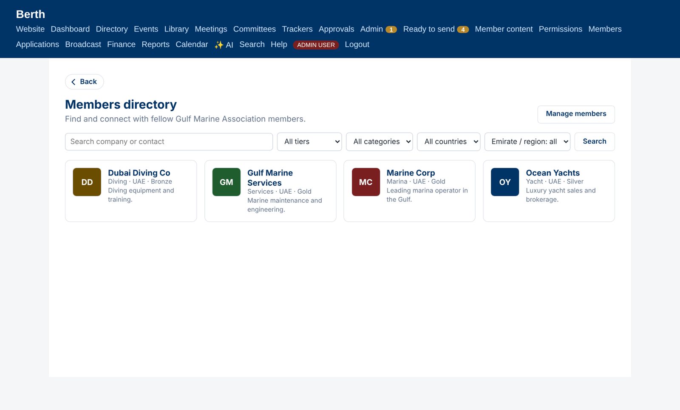This screenshot has height=410, width=680.
Task: Go back using the Back button
Action: click(x=84, y=82)
